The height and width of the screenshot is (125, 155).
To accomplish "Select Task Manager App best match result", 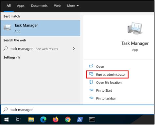I will click(x=41, y=28).
